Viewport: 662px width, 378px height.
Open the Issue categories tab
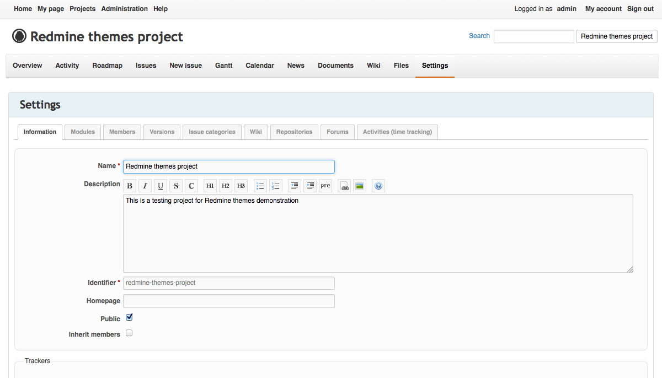point(212,132)
